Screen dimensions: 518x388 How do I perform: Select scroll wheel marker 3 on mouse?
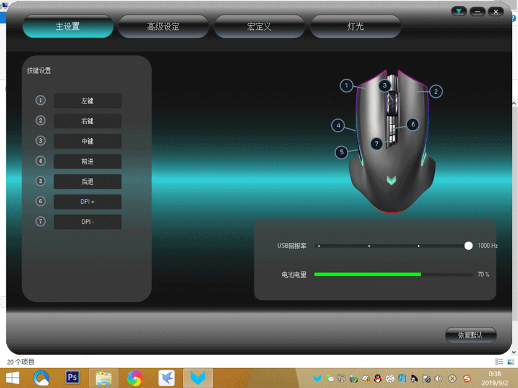pos(385,86)
